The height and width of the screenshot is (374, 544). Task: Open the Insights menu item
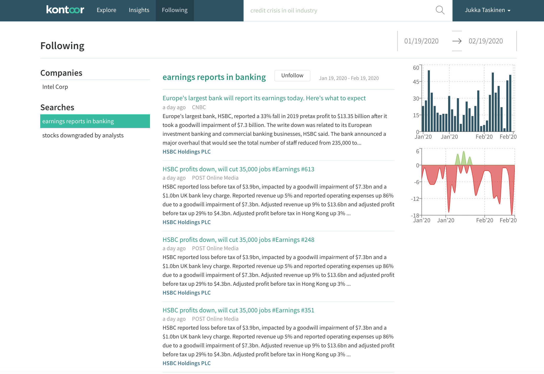(x=139, y=10)
